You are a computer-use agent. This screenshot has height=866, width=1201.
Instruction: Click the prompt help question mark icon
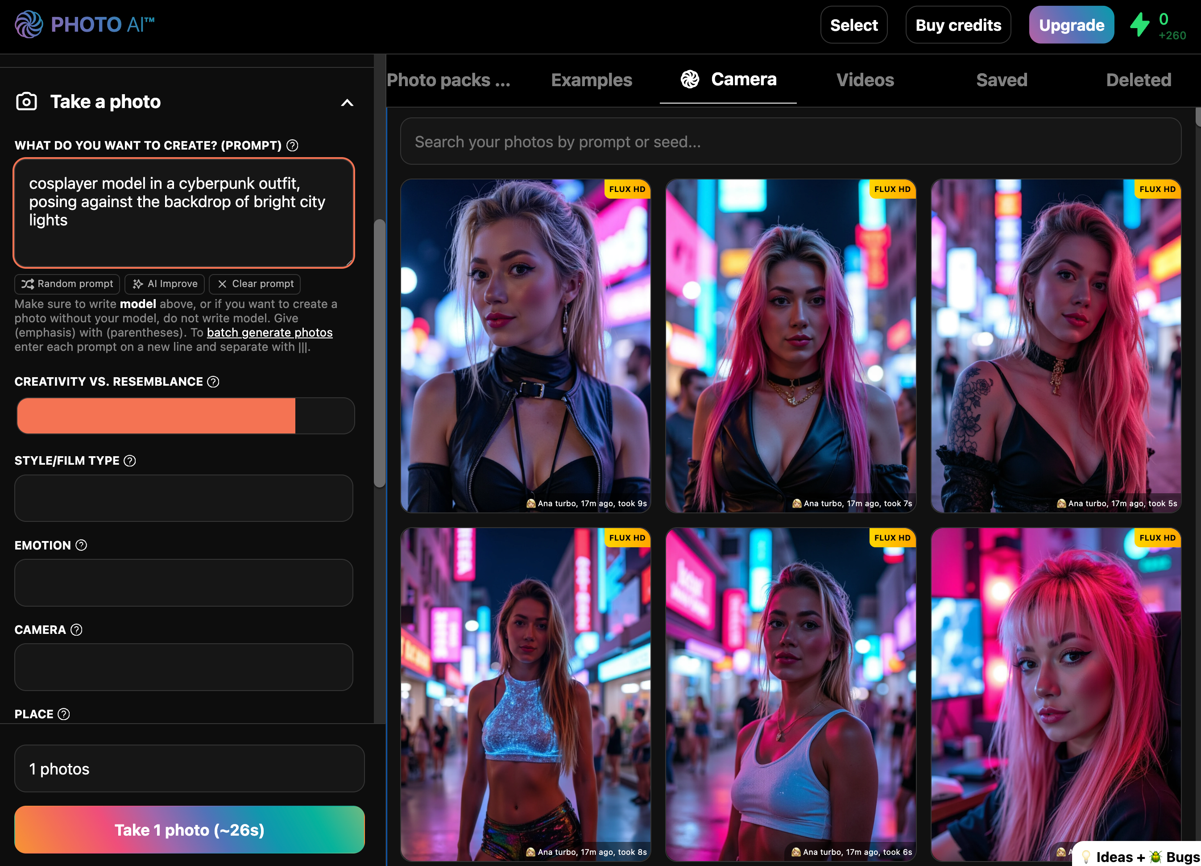(x=292, y=145)
